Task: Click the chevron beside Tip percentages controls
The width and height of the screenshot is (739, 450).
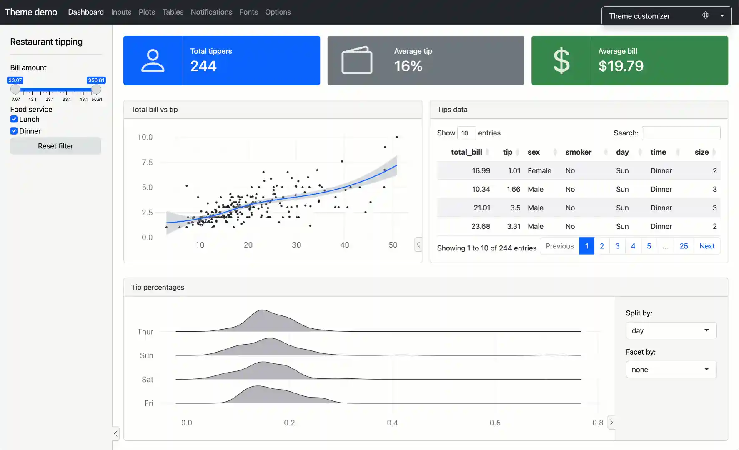Action: point(611,422)
